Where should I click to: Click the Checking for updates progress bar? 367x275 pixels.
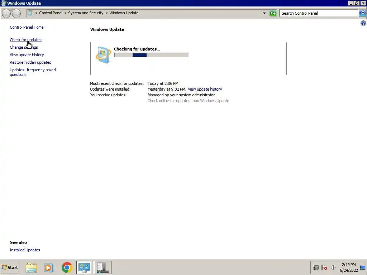click(x=151, y=55)
